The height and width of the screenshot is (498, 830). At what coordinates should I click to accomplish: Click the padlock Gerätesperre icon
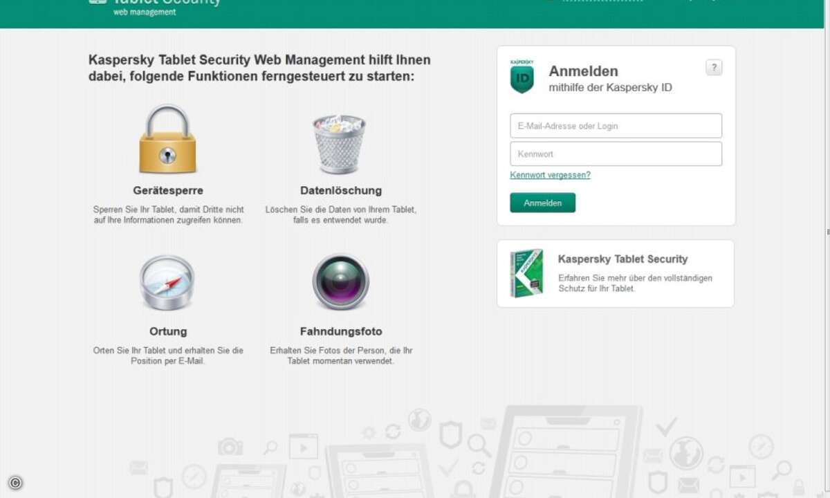point(167,138)
